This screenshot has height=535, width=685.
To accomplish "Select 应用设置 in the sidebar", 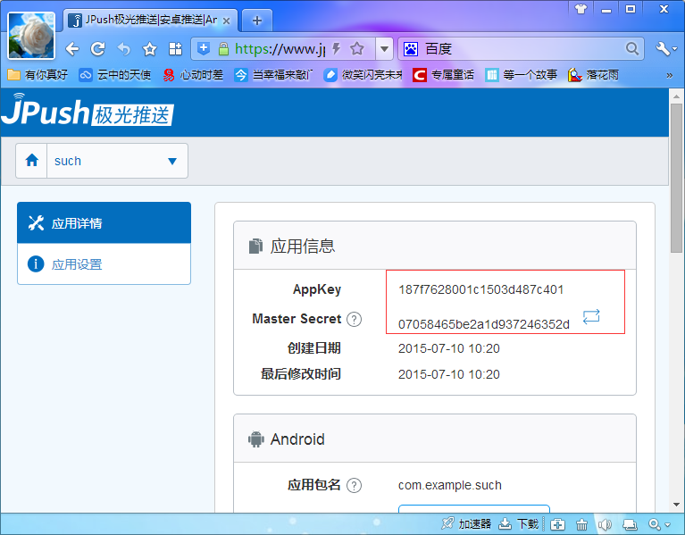I will click(x=104, y=263).
